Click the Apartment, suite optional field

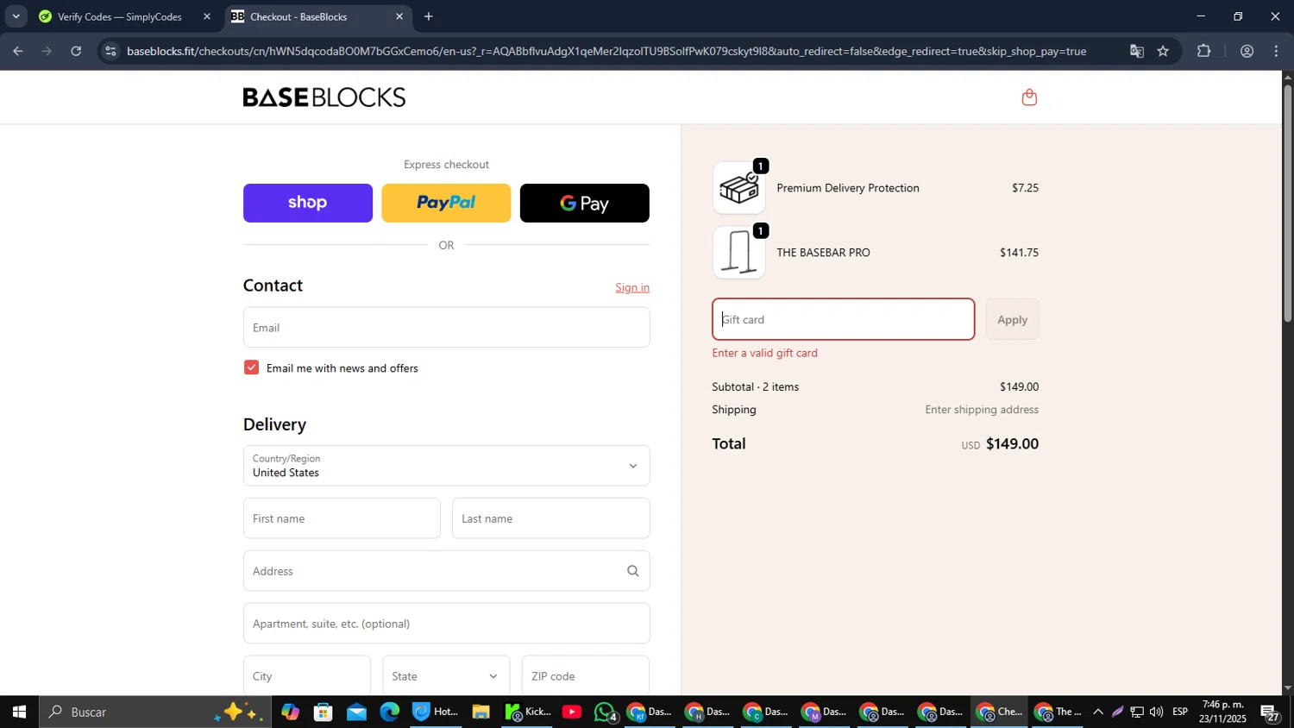click(446, 624)
